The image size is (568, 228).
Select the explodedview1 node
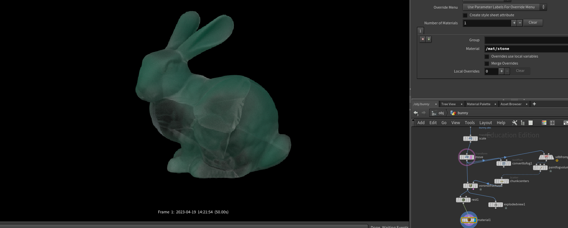496,205
